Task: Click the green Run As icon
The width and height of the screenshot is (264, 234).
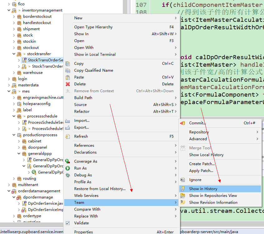Action: (68, 168)
